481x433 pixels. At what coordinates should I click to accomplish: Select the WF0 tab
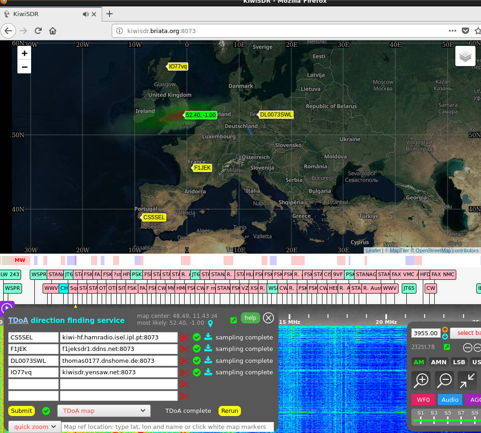tap(423, 400)
